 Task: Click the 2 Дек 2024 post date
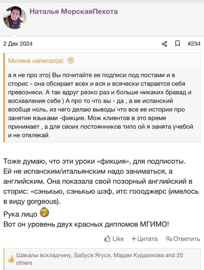(x=18, y=44)
